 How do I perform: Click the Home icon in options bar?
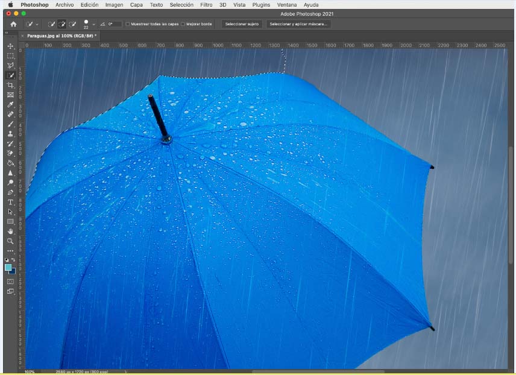point(13,24)
